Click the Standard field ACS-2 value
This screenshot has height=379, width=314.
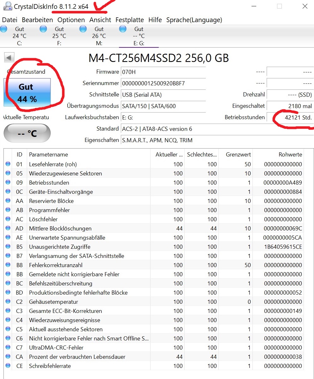coord(217,129)
